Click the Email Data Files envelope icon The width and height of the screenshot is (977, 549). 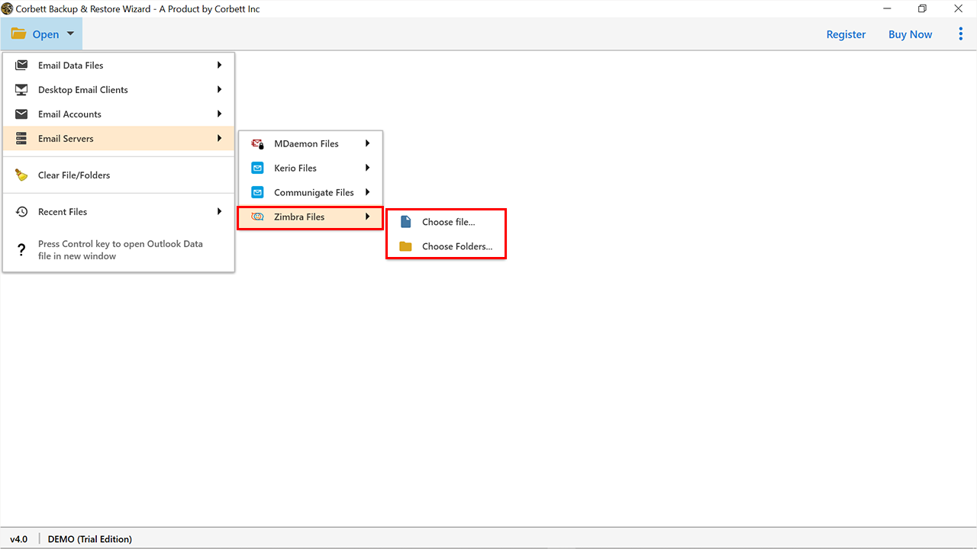(21, 66)
